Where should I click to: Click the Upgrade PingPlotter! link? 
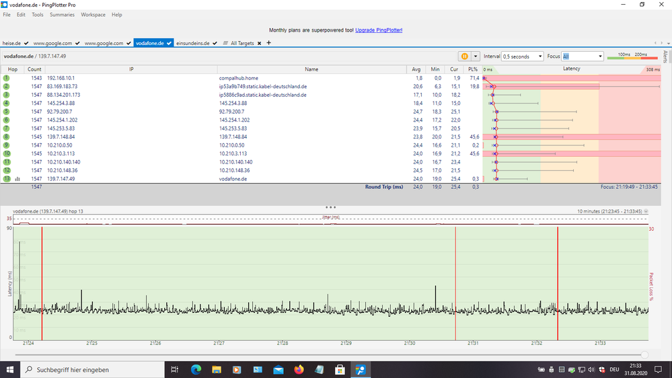[x=379, y=30]
